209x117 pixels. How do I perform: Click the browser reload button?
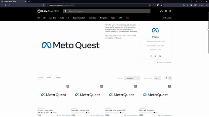(x=9, y=5)
